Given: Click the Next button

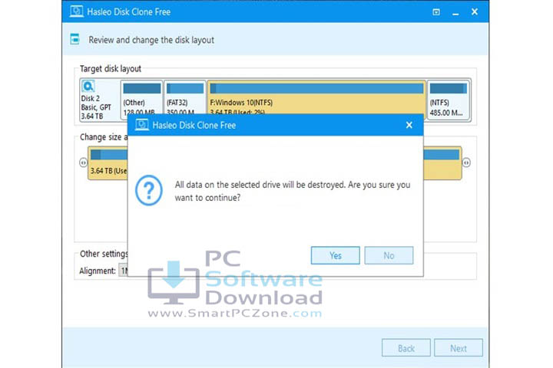Looking at the screenshot, I should pyautogui.click(x=458, y=348).
